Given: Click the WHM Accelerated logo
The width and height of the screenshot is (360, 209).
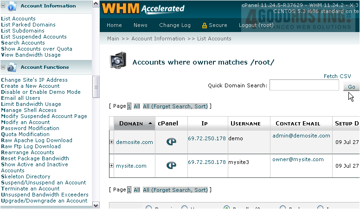Looking at the screenshot, I should click(x=143, y=8).
